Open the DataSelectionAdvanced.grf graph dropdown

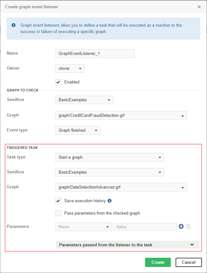click(x=121, y=187)
